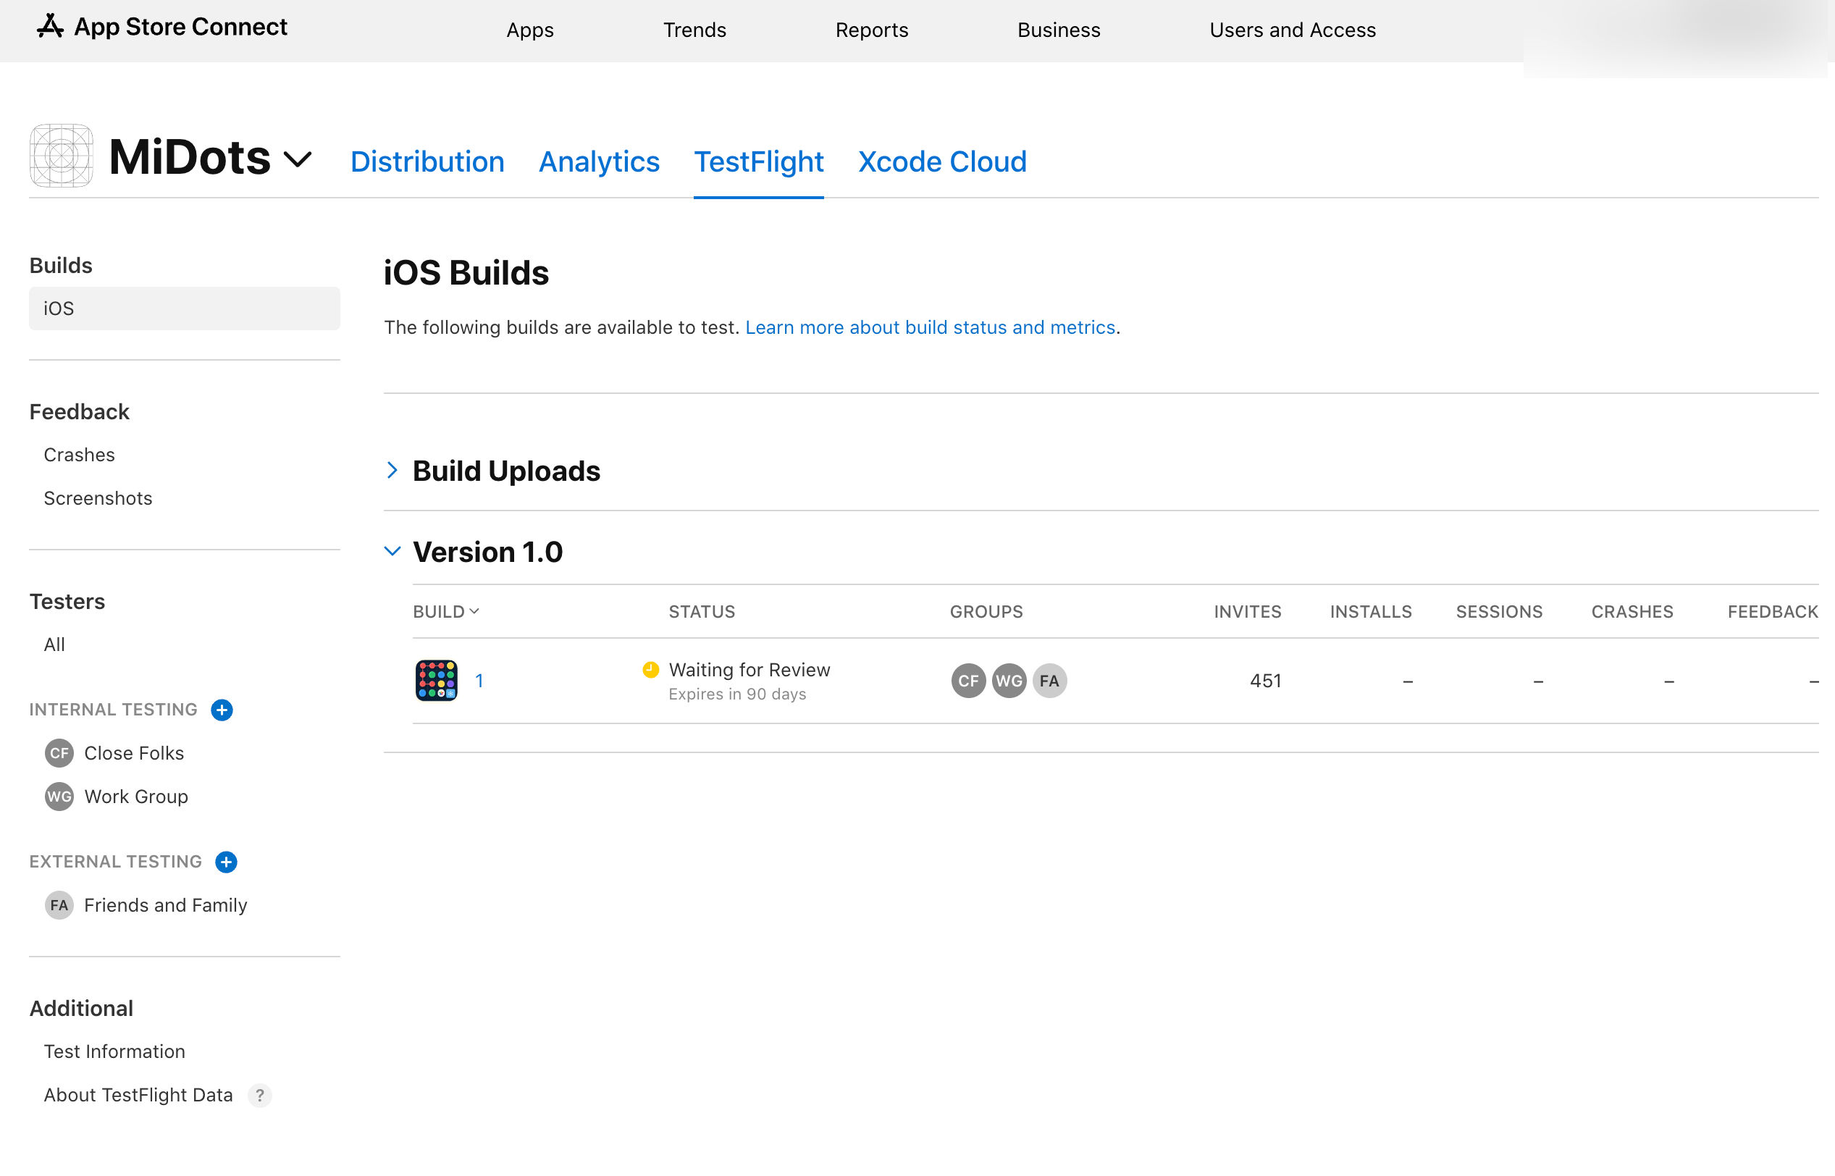This screenshot has height=1176, width=1835.
Task: Click the FA avatar beside Friends and Family
Action: point(59,906)
